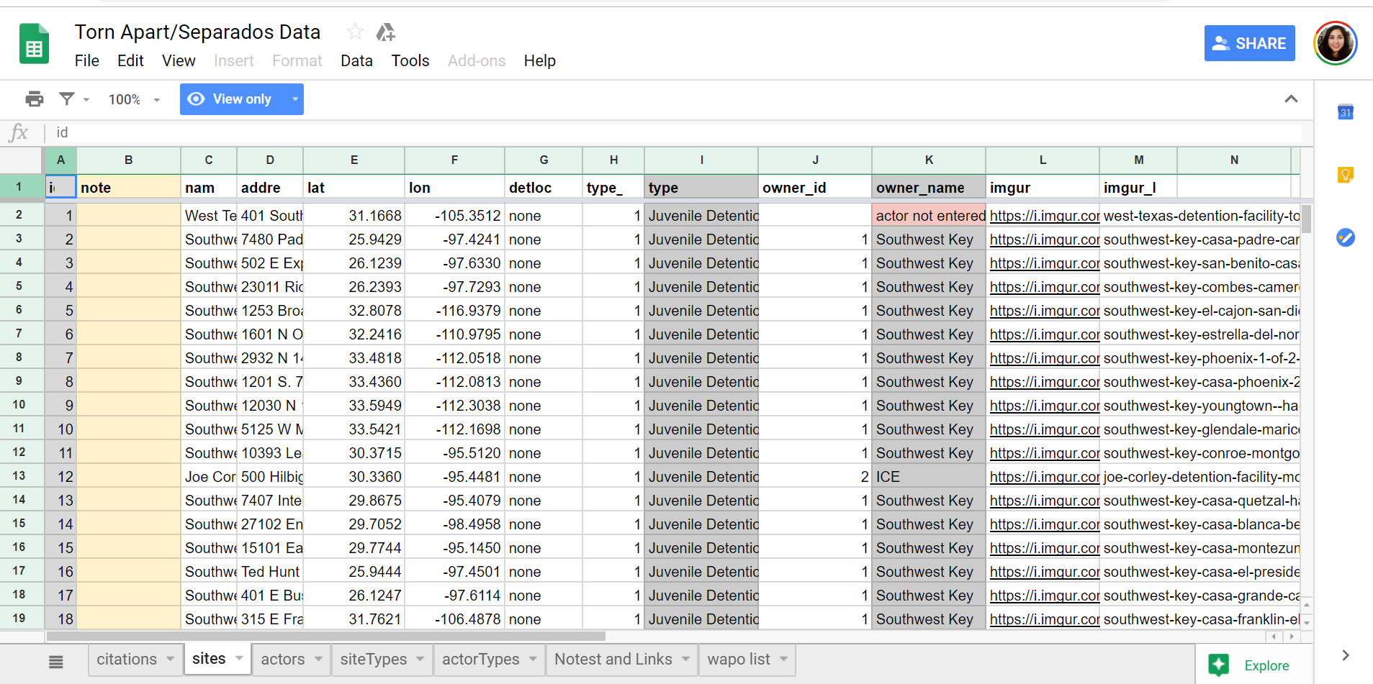The image size is (1373, 684).
Task: Open imgur link for west-texas-detention-facility
Action: [1044, 216]
